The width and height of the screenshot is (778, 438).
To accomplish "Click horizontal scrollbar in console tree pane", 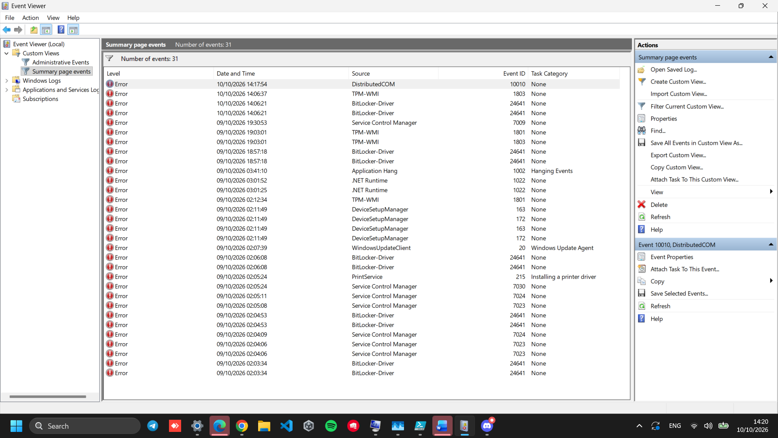I will (x=48, y=397).
